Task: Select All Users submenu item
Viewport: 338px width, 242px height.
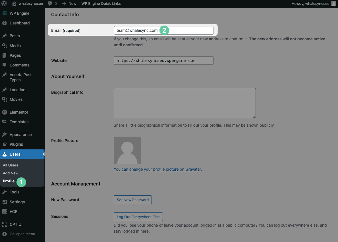Action: [x=10, y=165]
